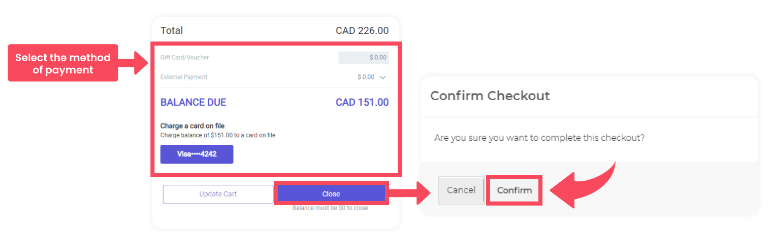
Task: Click the External Payment label
Action: (184, 77)
